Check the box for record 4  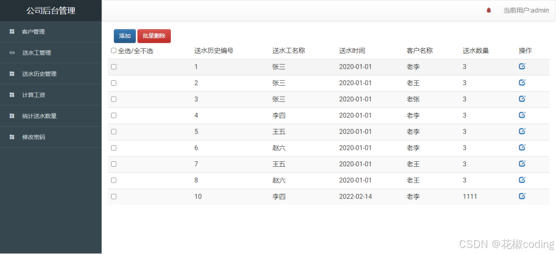(114, 115)
